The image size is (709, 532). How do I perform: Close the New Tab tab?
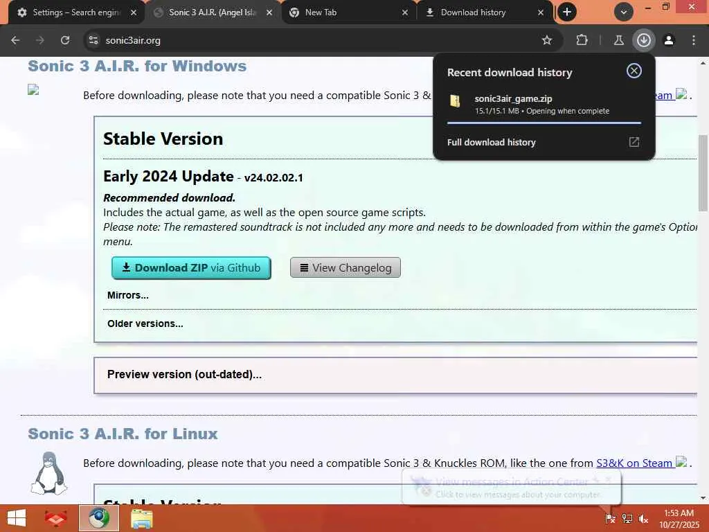pyautogui.click(x=404, y=12)
